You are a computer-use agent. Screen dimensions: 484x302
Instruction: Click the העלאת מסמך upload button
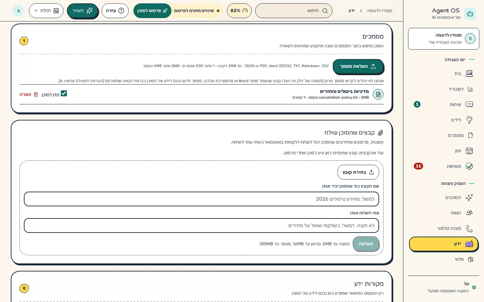(x=358, y=66)
